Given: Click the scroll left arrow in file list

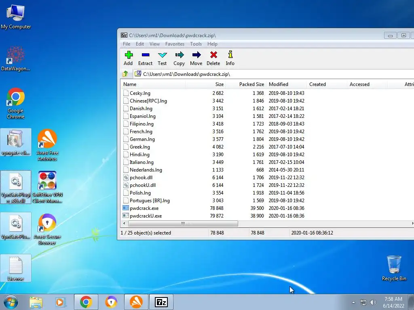Looking at the screenshot, I should (125, 224).
